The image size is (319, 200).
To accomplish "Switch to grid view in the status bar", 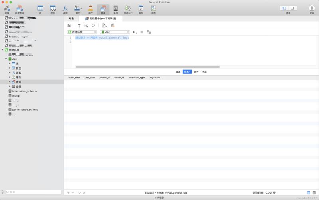I will [x=309, y=192].
